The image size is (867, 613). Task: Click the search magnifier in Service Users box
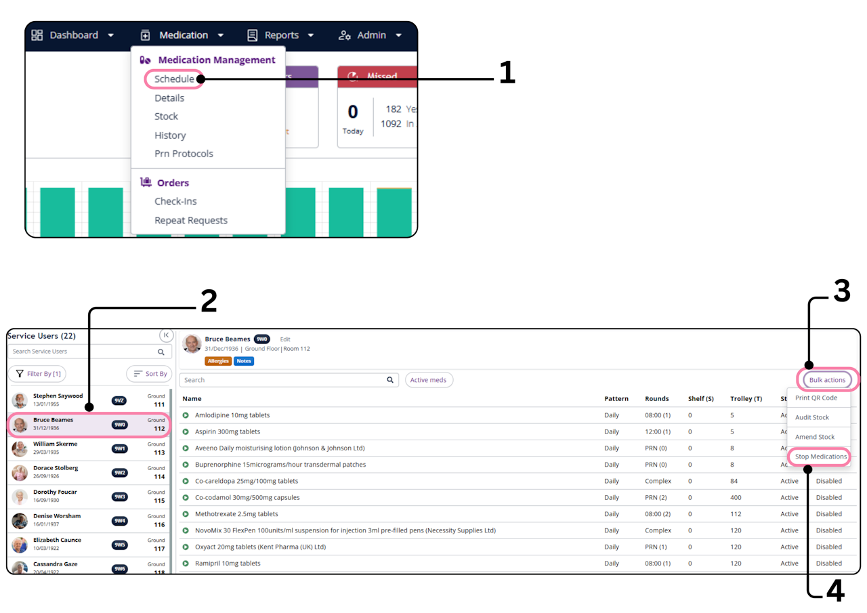[x=161, y=352]
